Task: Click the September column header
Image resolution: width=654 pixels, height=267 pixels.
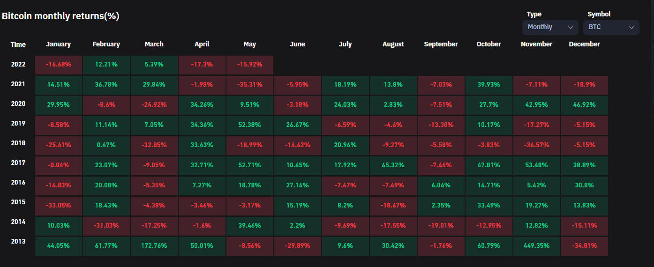Action: (441, 44)
